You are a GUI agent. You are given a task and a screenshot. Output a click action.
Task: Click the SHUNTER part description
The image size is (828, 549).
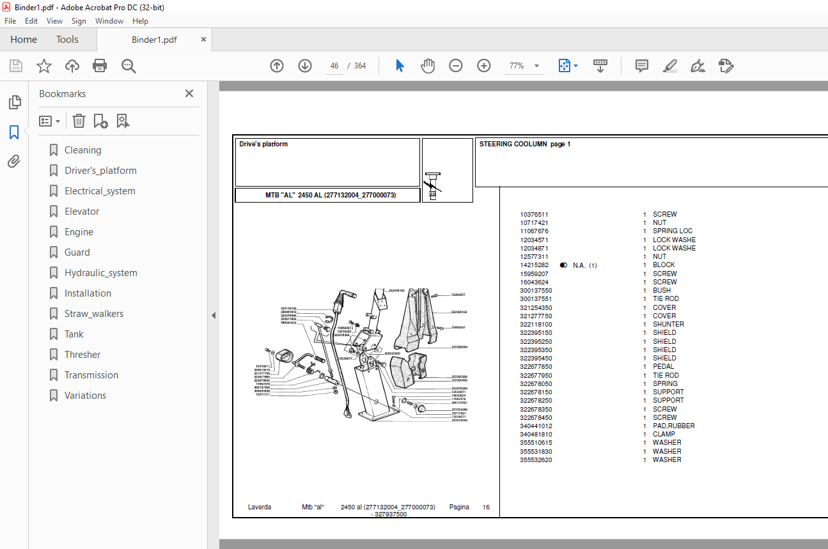(668, 324)
